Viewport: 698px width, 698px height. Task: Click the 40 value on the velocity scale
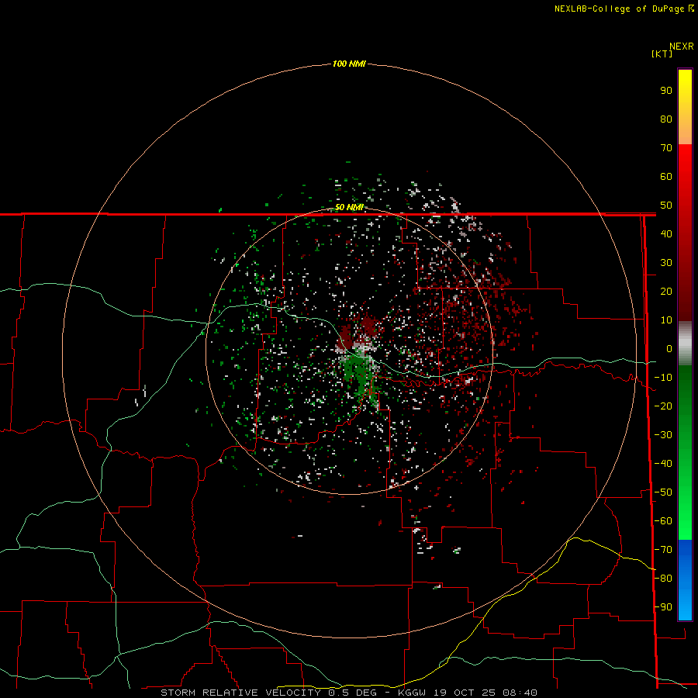click(666, 234)
